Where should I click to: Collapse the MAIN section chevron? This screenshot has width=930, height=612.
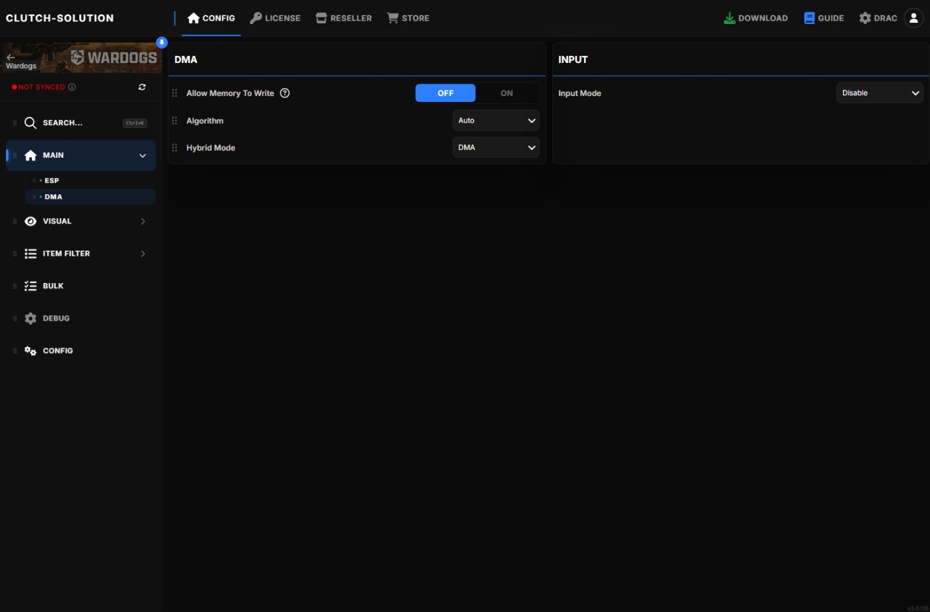pyautogui.click(x=143, y=156)
